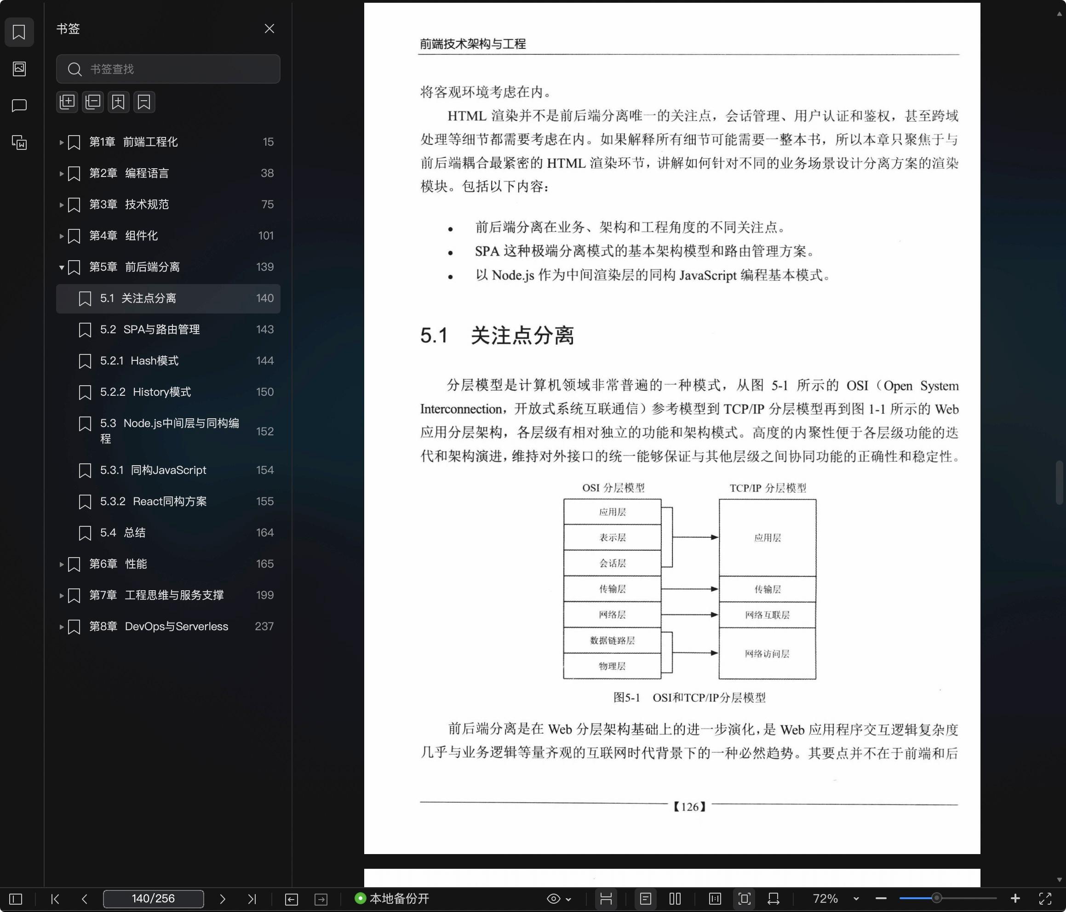Go to previous page

tap(85, 899)
